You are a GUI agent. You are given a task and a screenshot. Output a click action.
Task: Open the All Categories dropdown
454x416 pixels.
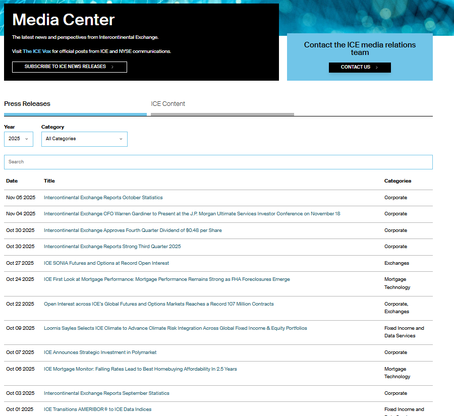84,139
